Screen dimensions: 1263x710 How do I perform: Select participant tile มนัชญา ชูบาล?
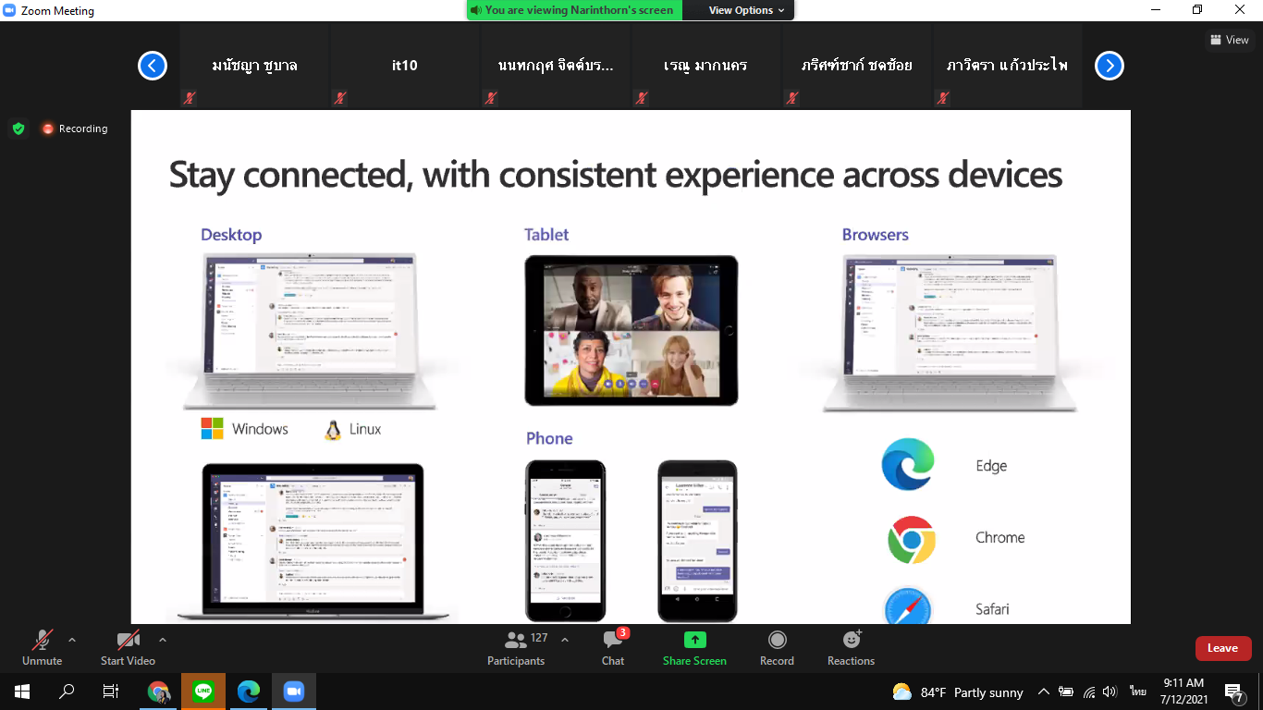click(x=254, y=66)
